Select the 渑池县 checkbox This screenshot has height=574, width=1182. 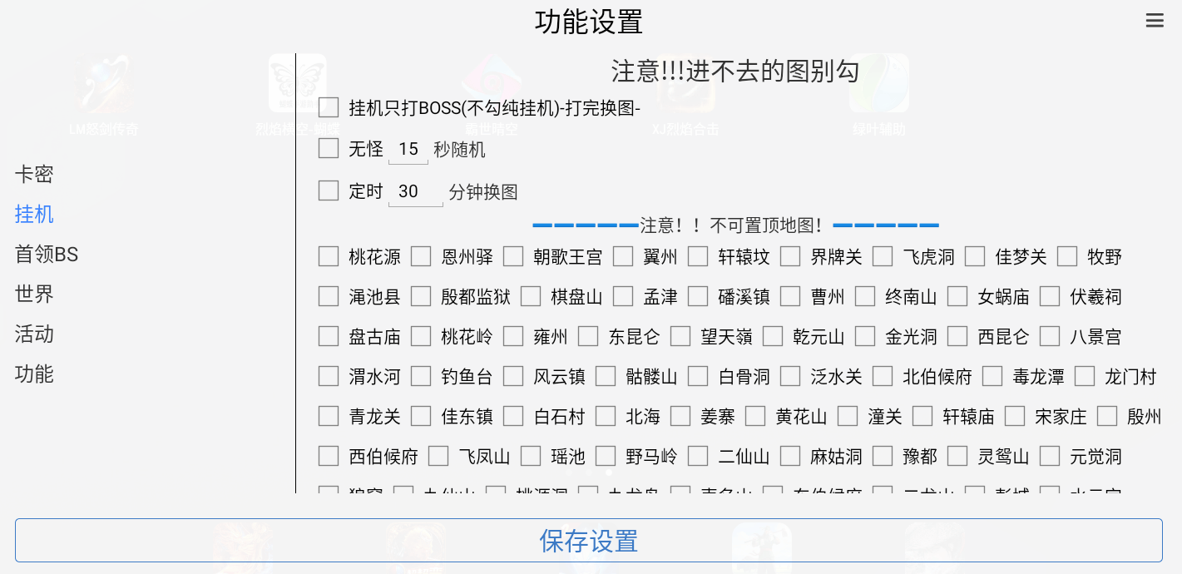(x=329, y=296)
